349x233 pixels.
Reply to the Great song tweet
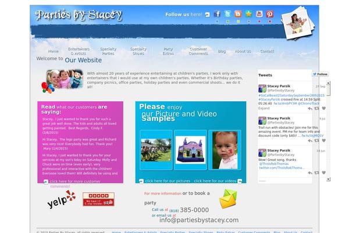click(x=310, y=173)
